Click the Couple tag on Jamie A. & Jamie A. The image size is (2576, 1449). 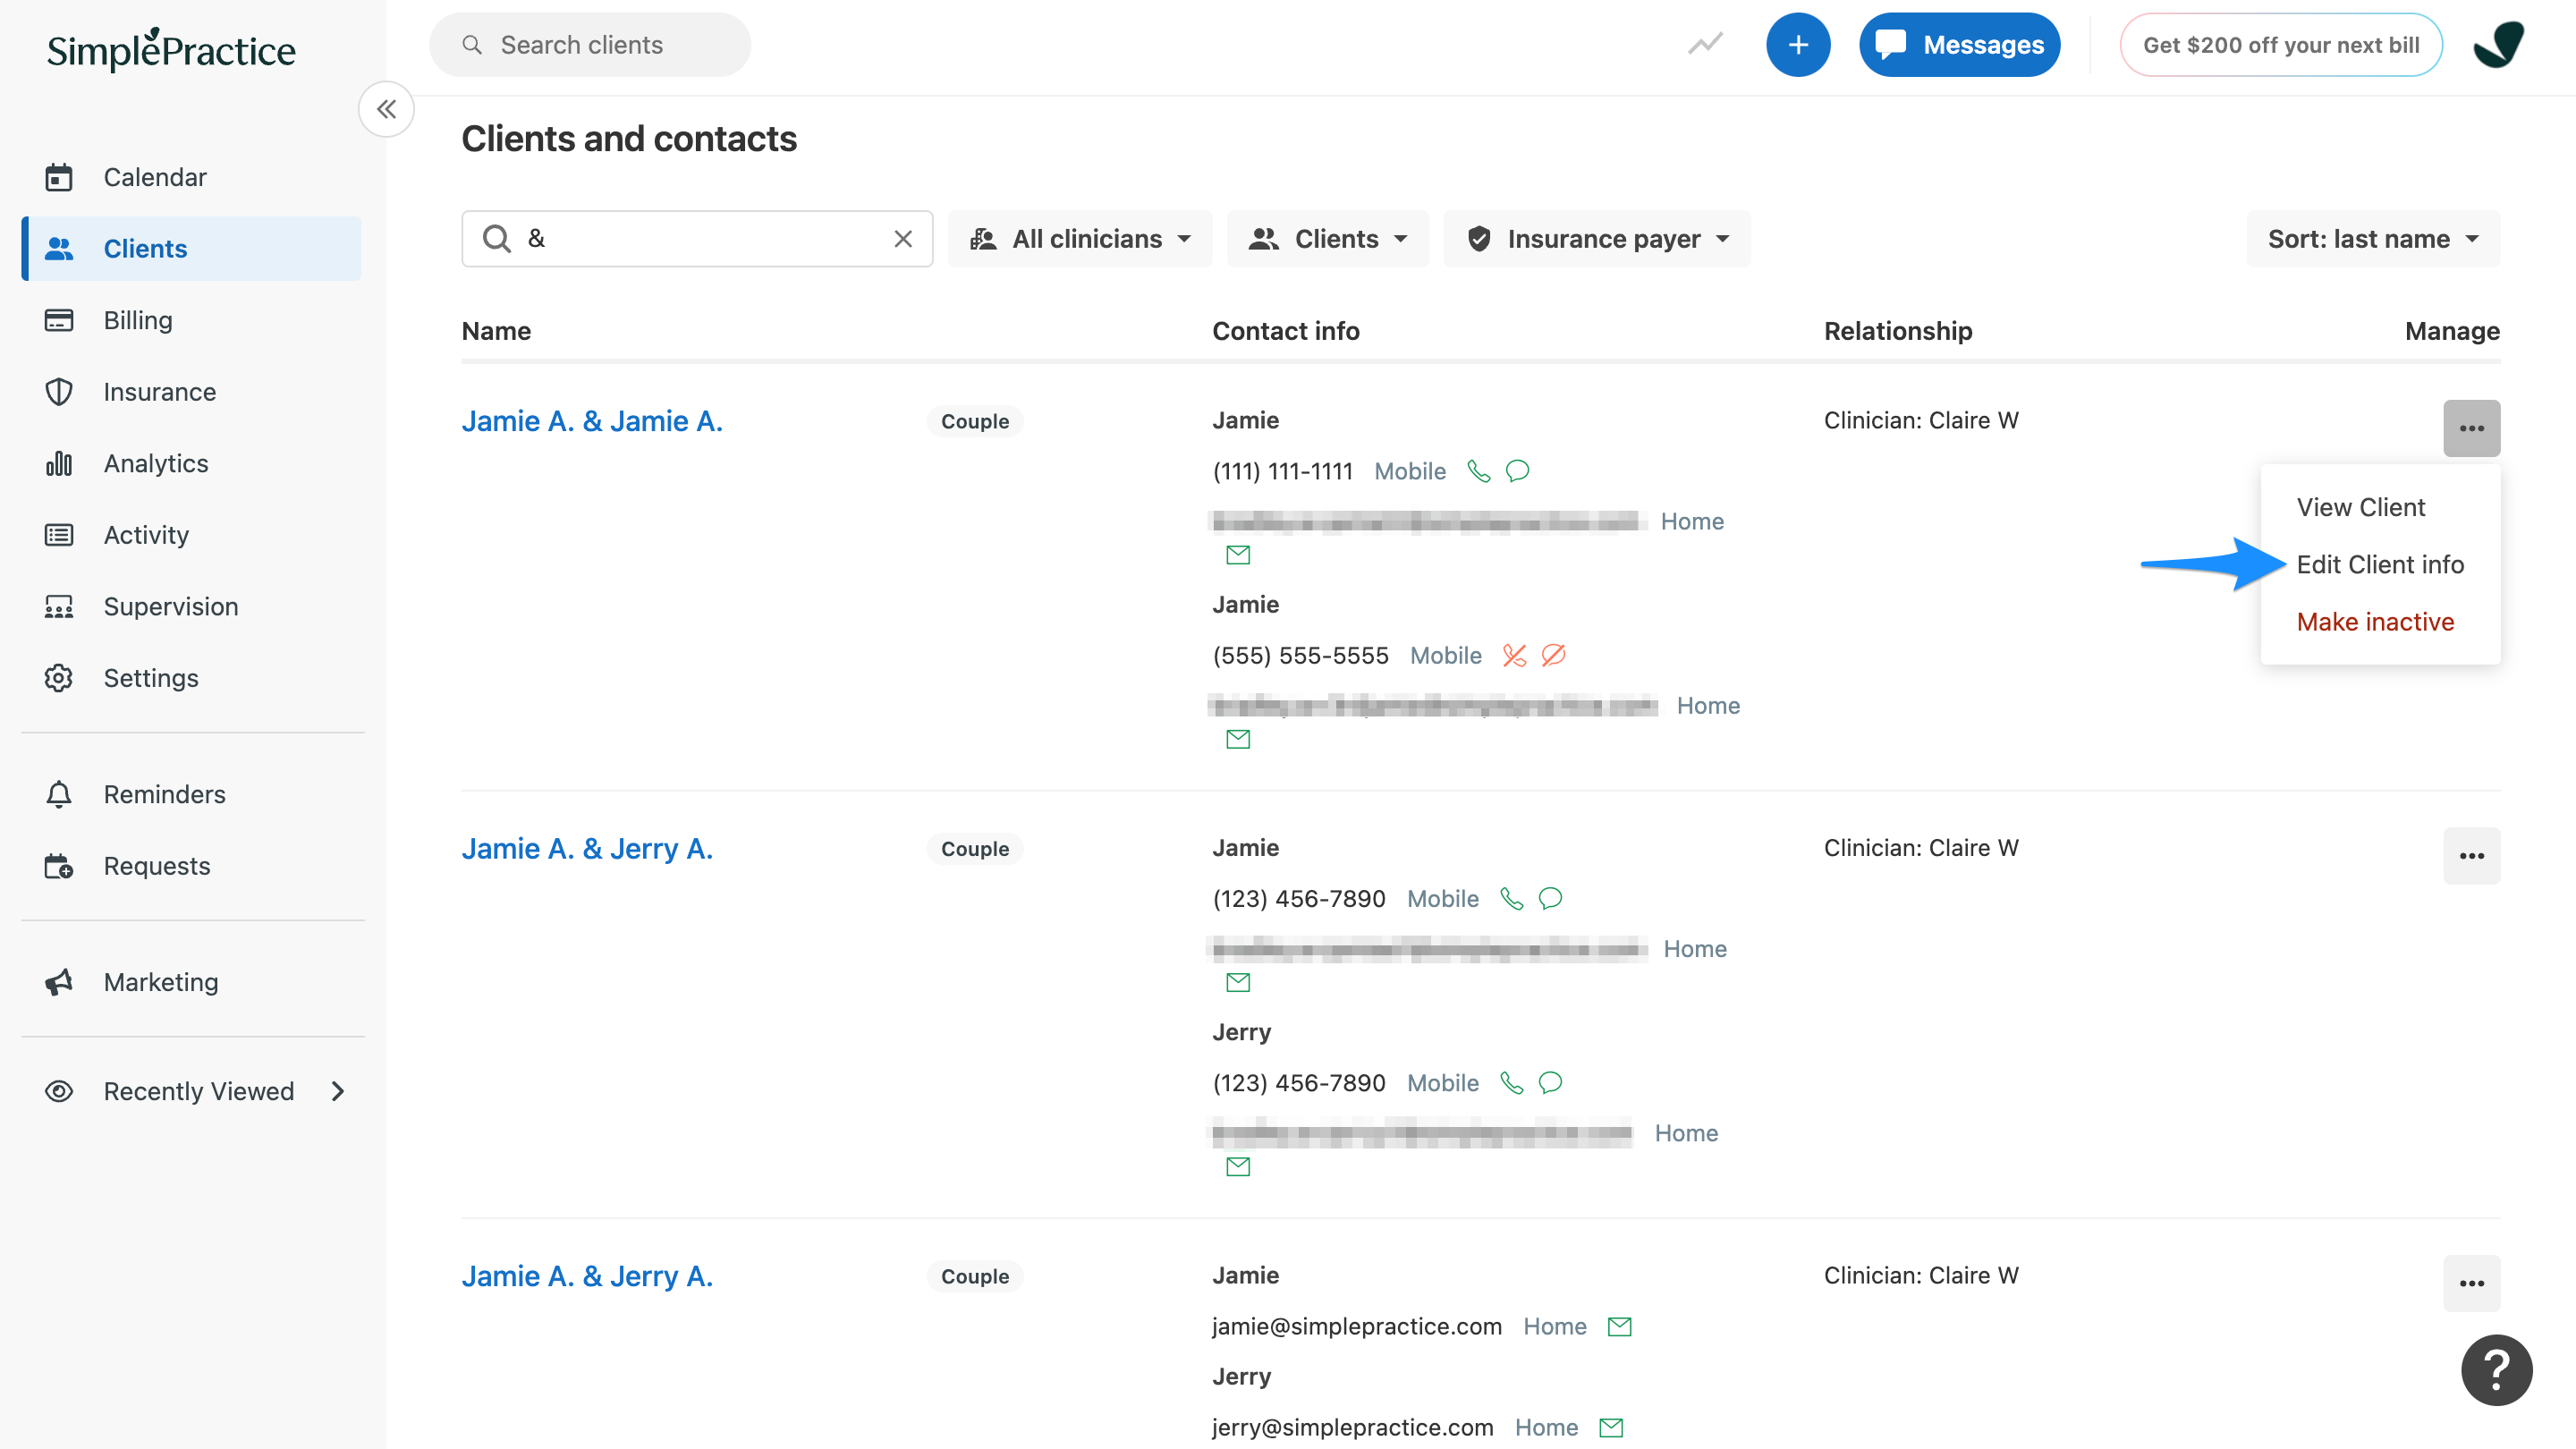coord(975,422)
